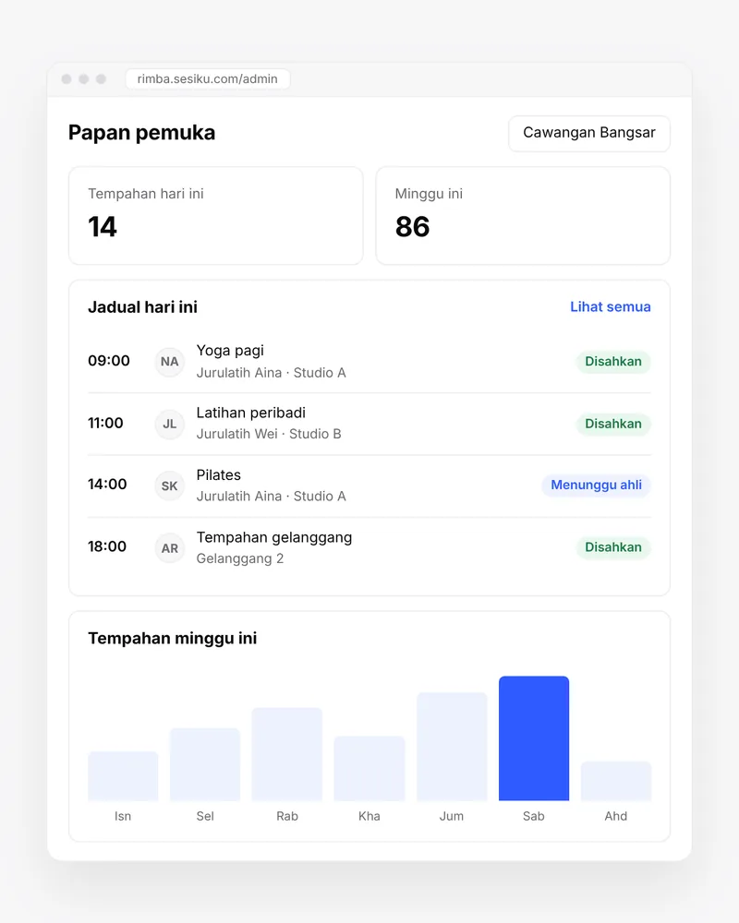Image resolution: width=739 pixels, height=923 pixels.
Task: Click the 14:00 time entry
Action: pos(107,484)
